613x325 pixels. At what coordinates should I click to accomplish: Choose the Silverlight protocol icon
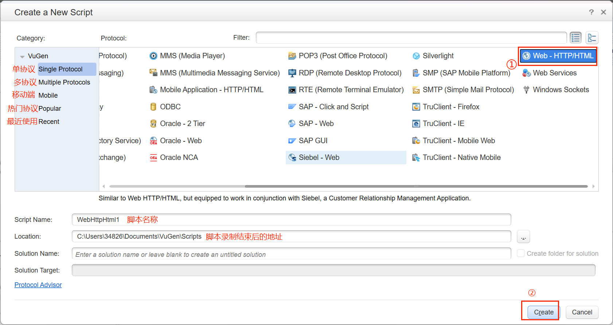point(416,56)
